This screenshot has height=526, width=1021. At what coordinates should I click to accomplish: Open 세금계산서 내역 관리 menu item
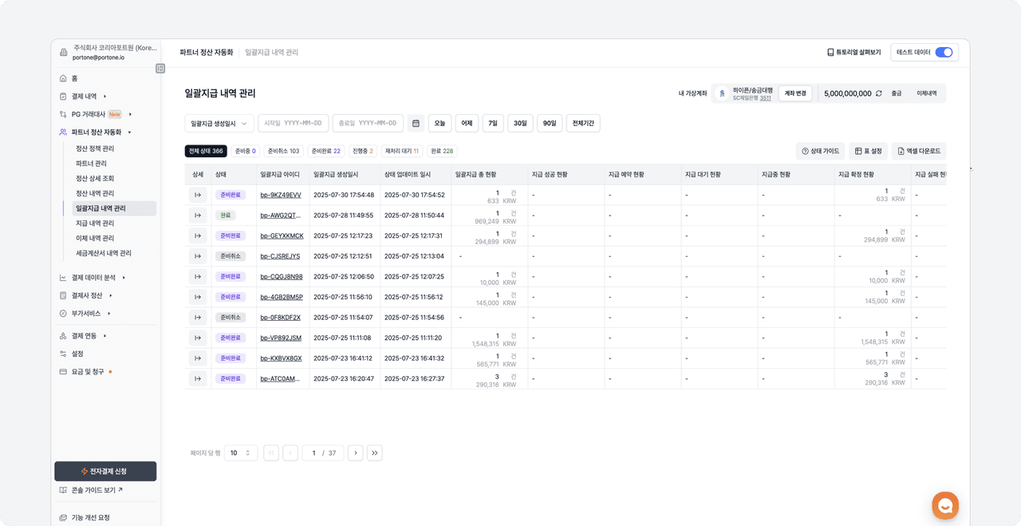[x=103, y=253]
